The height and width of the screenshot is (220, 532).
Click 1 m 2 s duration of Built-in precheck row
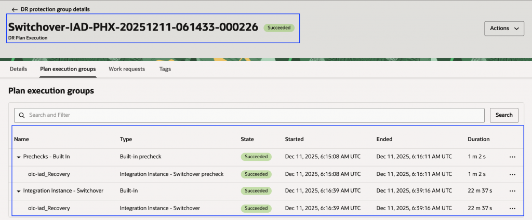[476, 157]
